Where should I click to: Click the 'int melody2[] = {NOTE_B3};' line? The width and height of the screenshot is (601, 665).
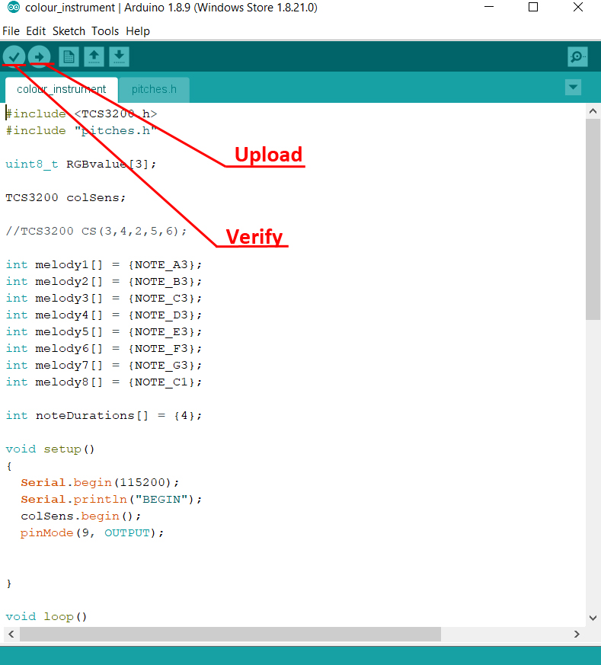(104, 282)
